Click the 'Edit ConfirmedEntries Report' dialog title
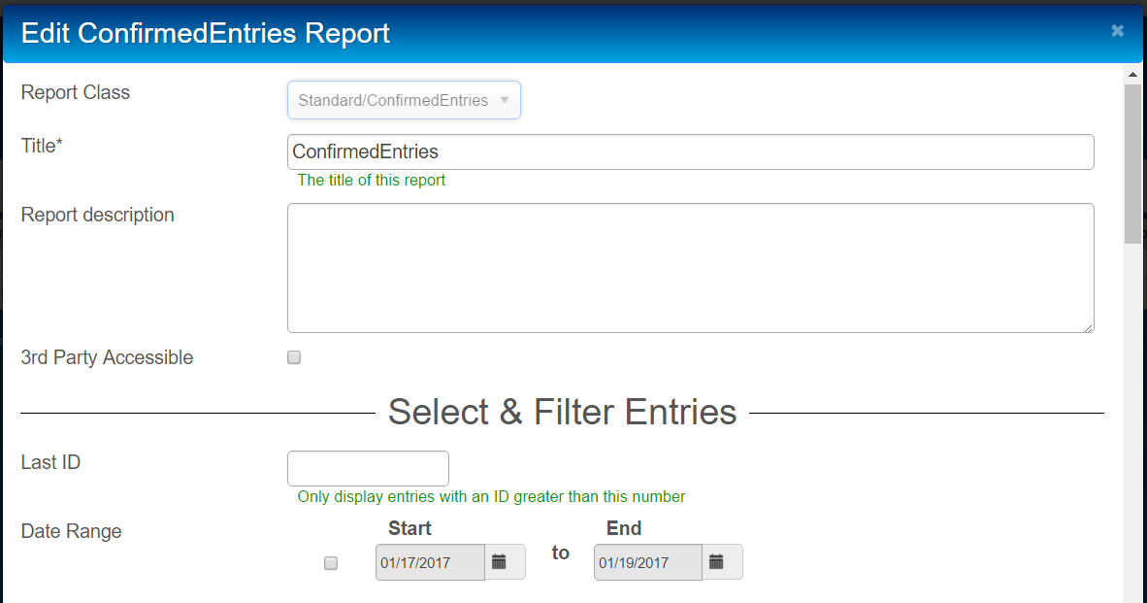The width and height of the screenshot is (1147, 603). tap(206, 33)
